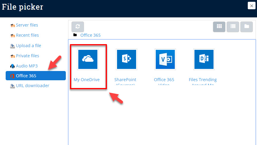Click the URL downloader icon
Screen dimensions: 257x145
[13, 86]
